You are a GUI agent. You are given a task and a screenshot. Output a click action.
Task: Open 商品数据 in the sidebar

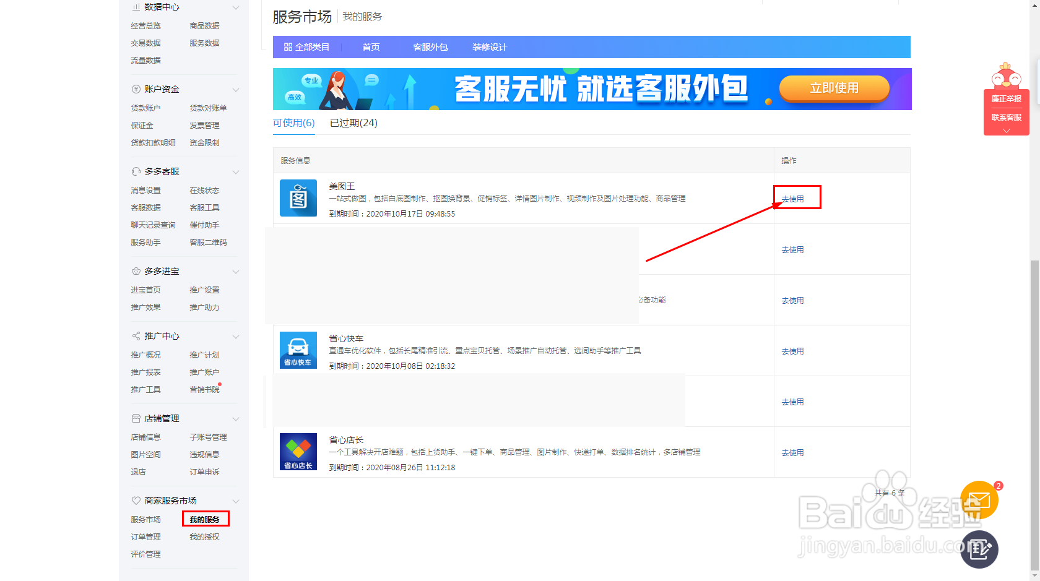coord(204,25)
